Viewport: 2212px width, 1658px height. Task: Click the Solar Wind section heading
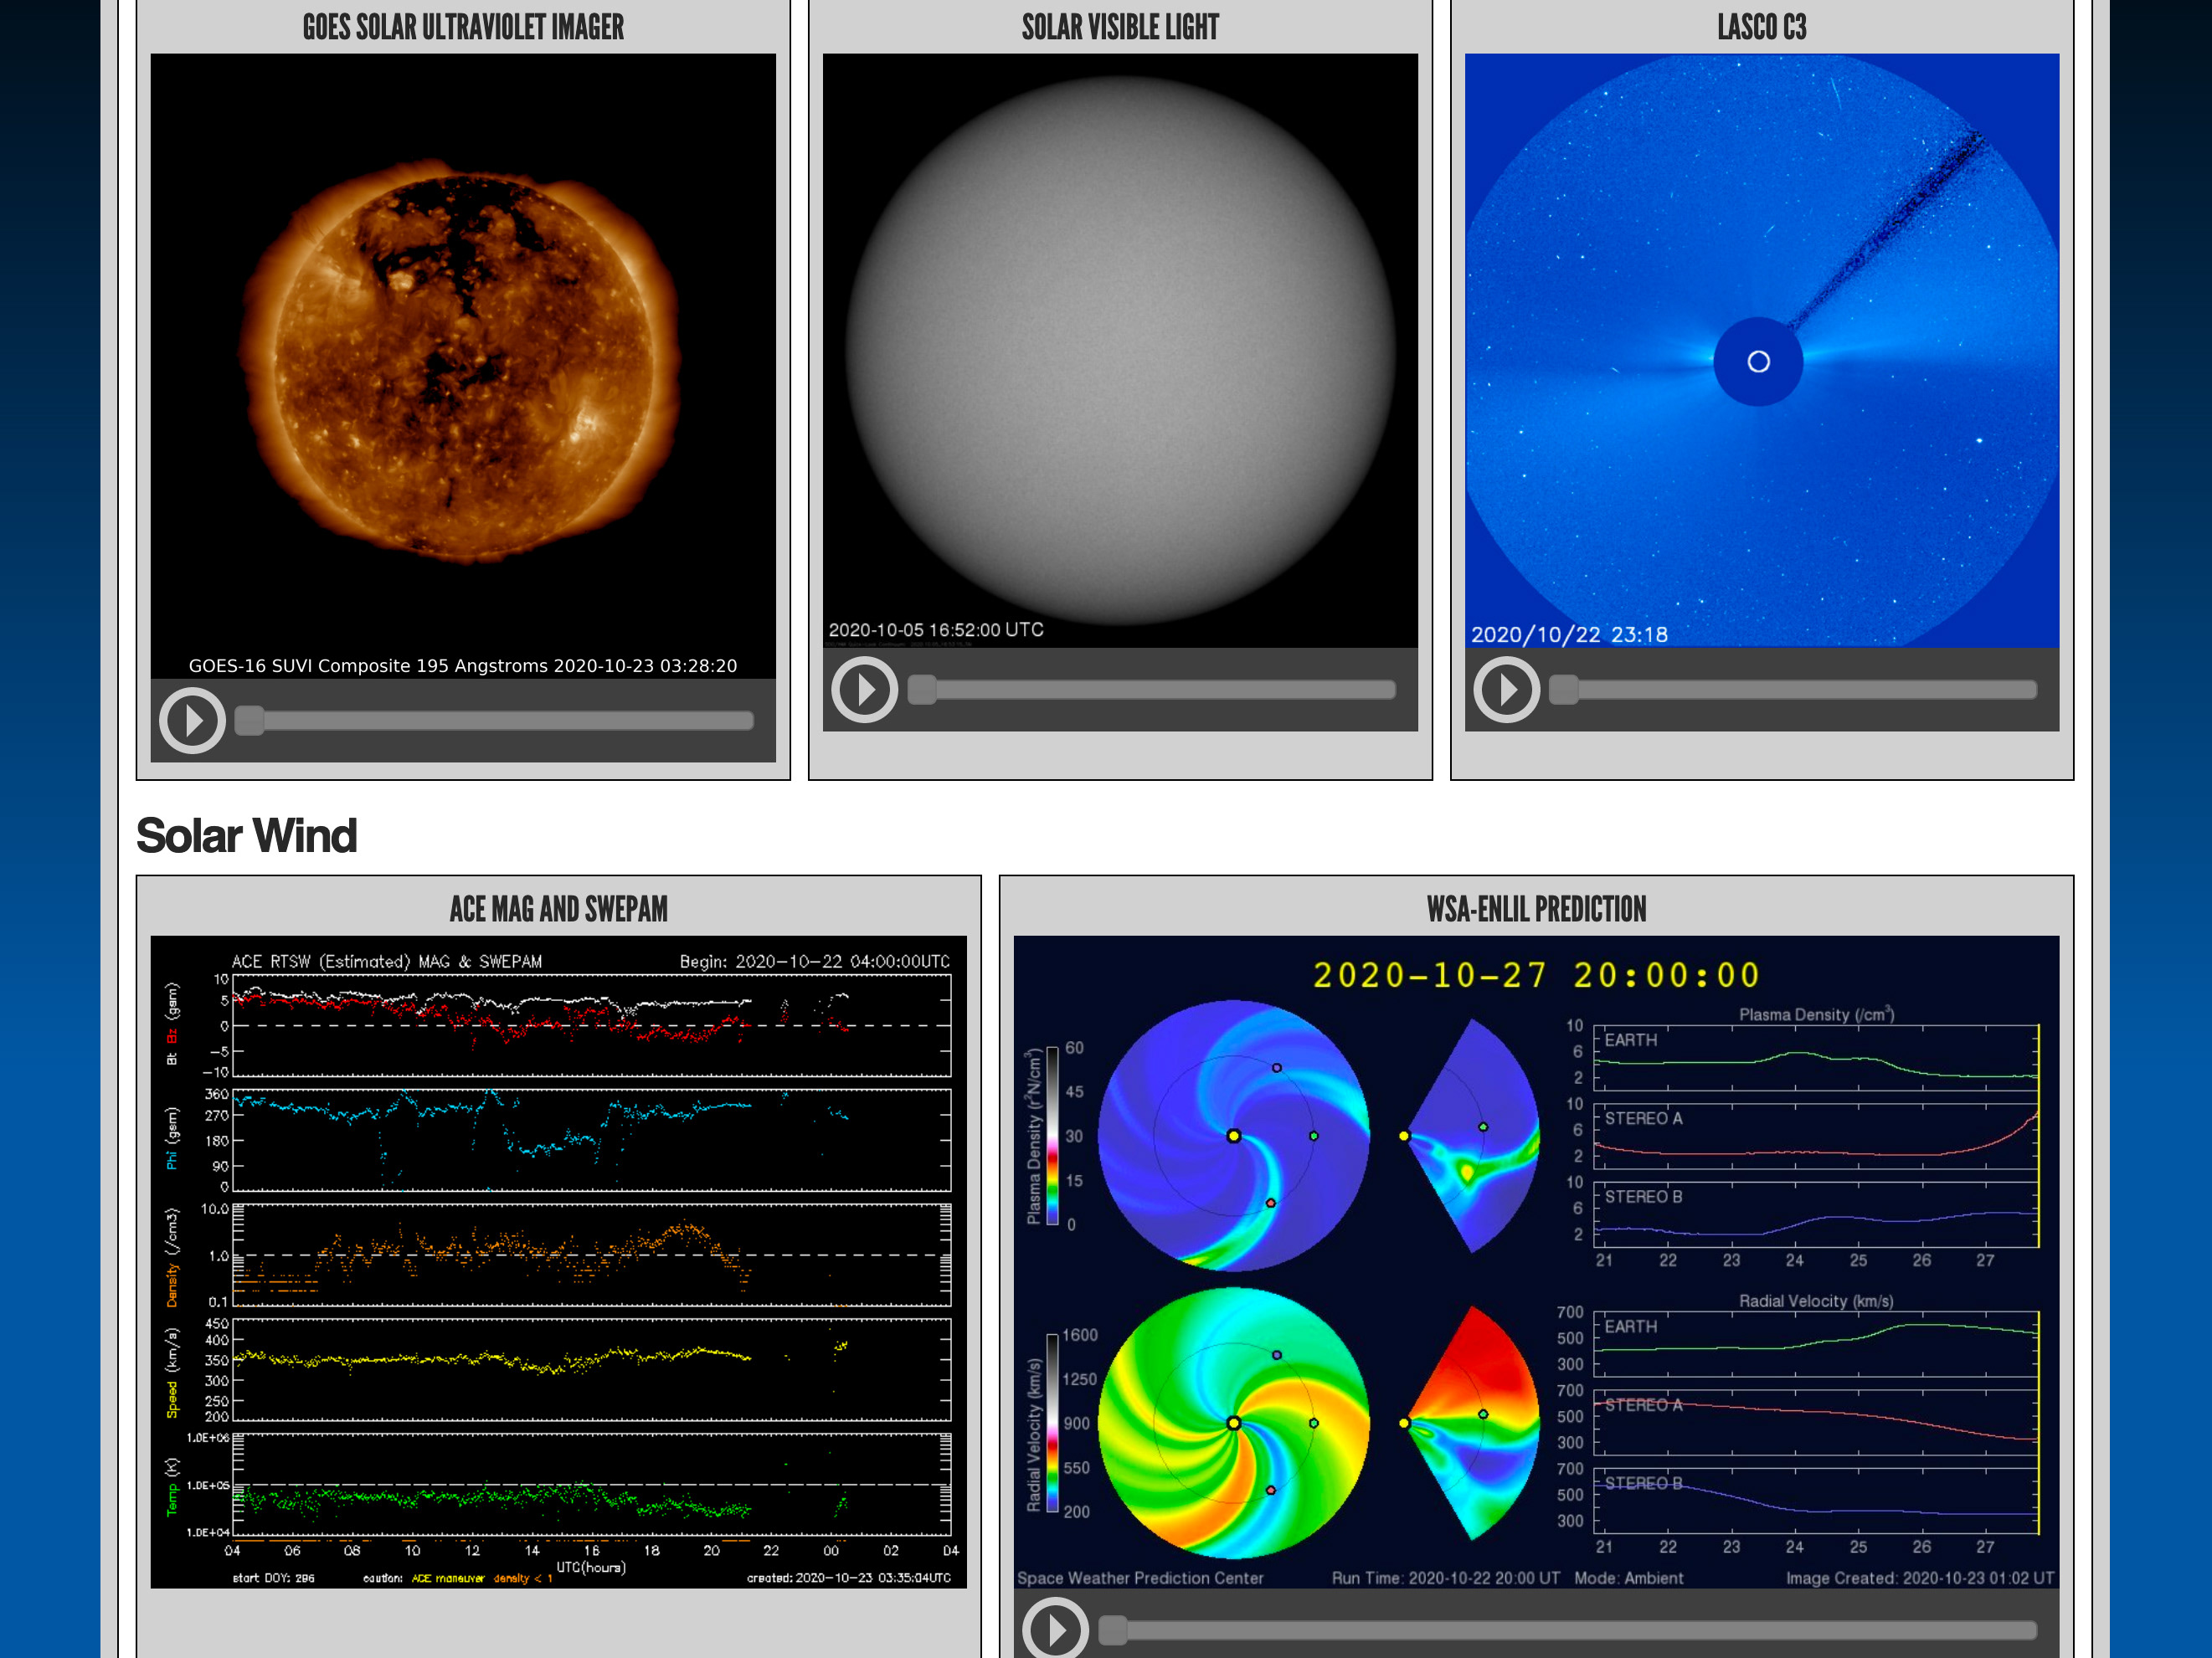click(x=246, y=835)
